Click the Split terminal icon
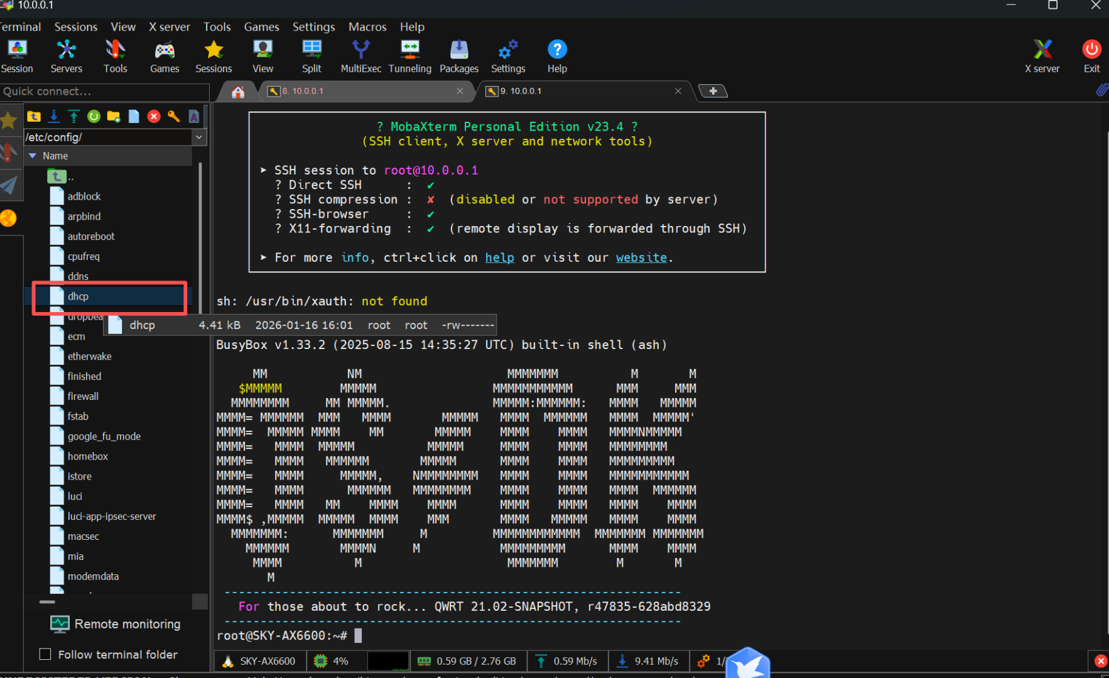 (311, 56)
